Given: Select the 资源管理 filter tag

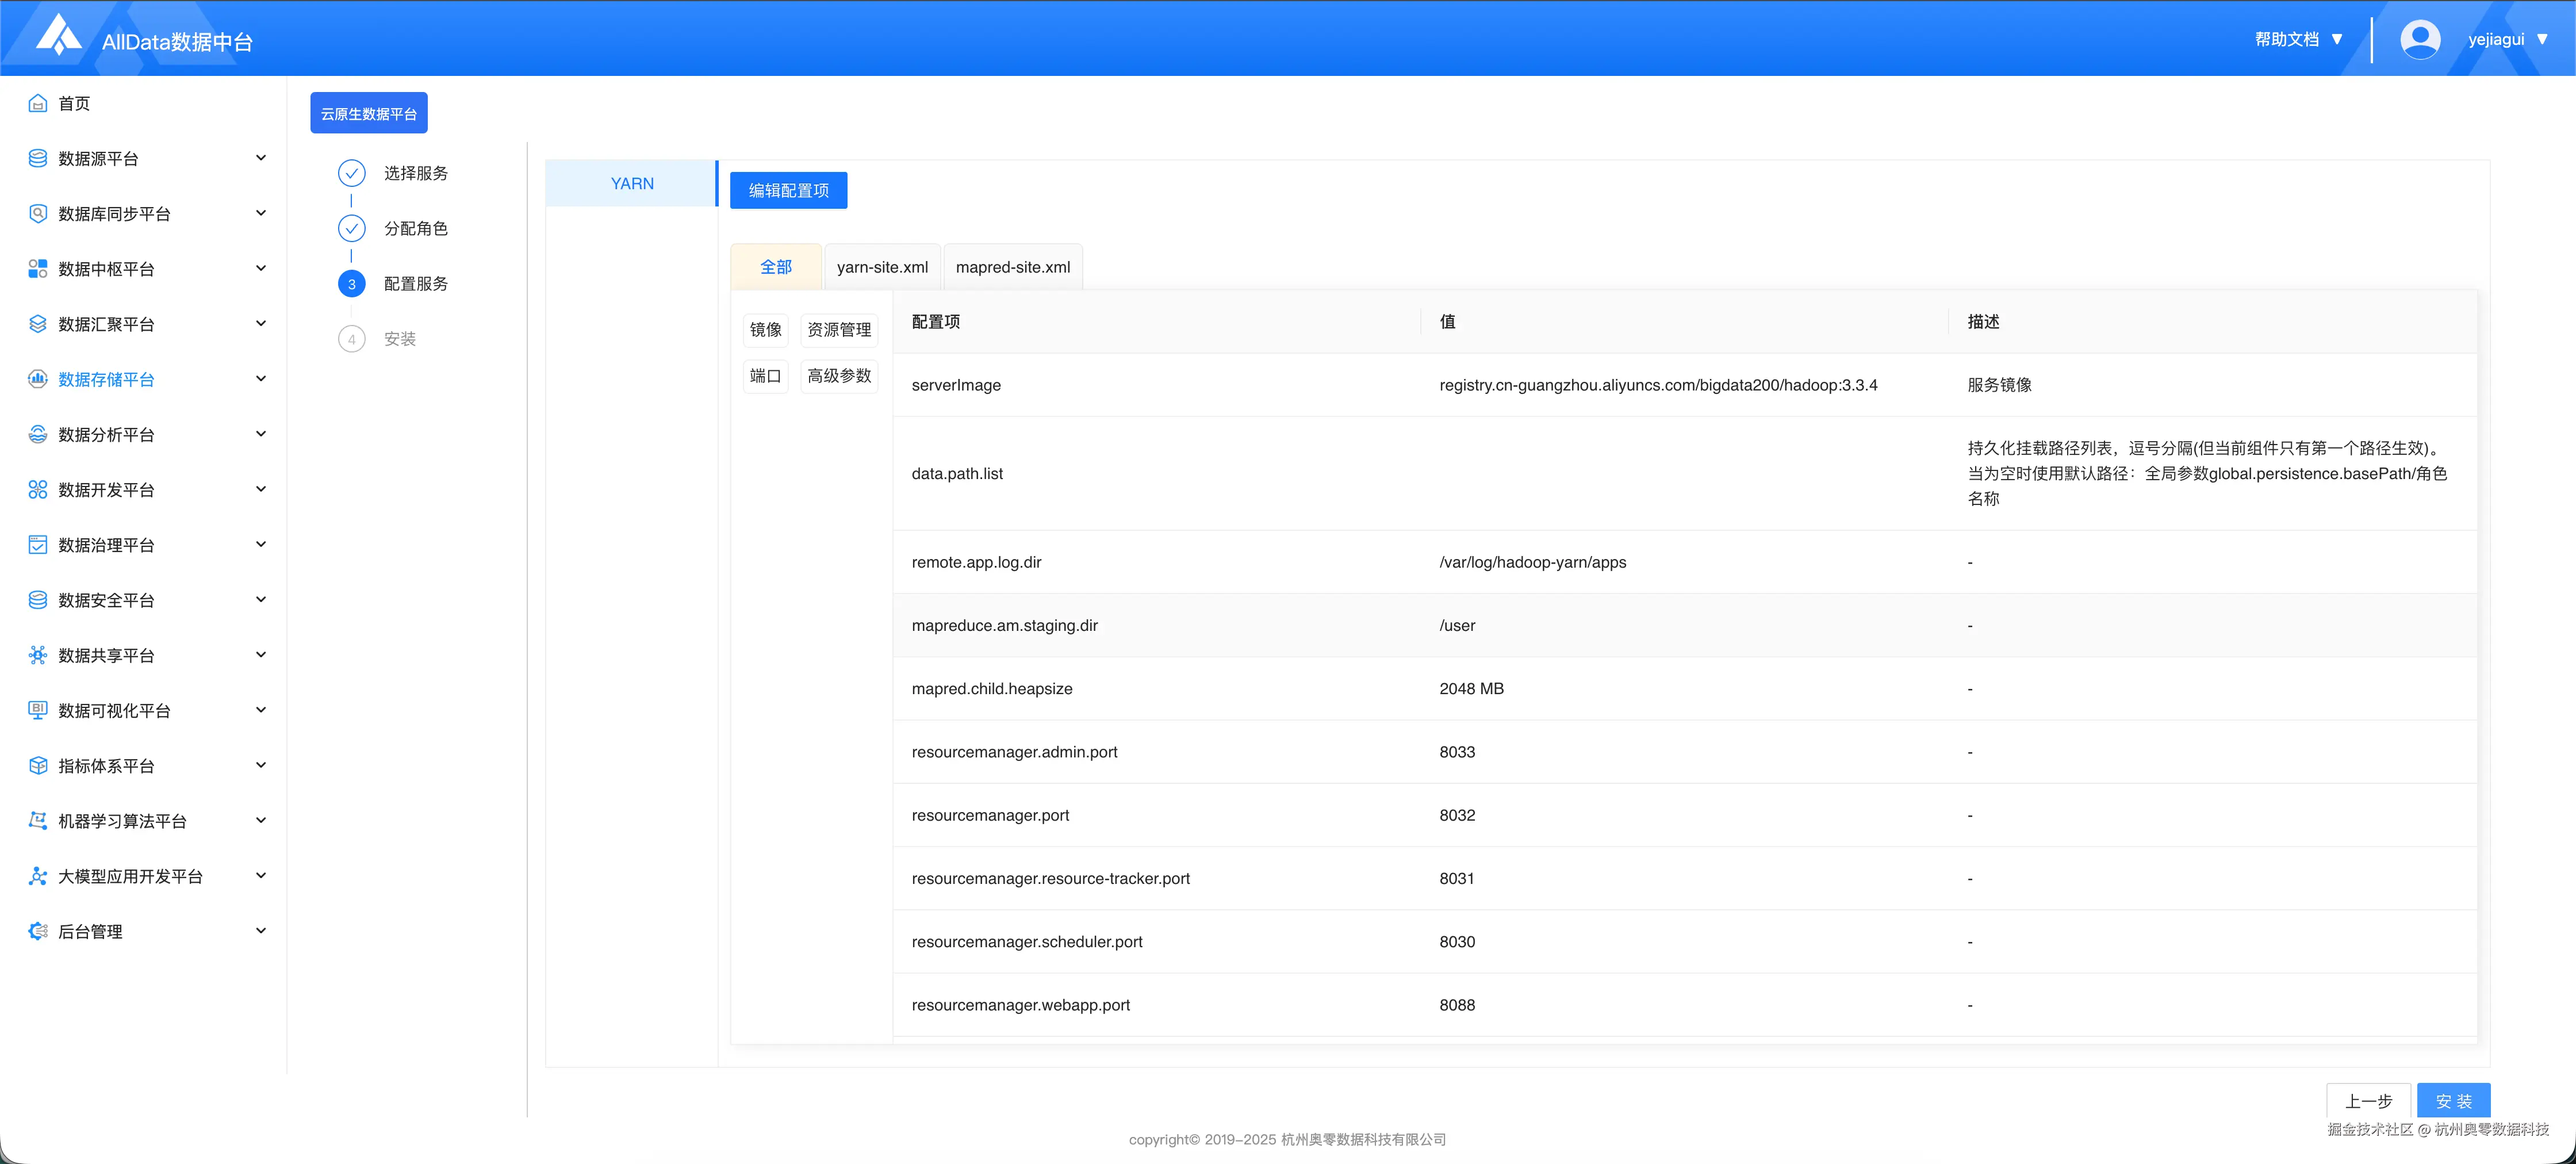Looking at the screenshot, I should pos(838,330).
